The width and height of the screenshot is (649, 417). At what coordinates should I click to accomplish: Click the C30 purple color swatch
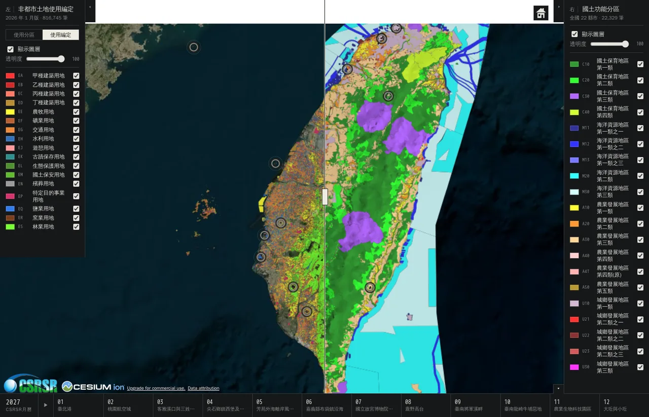(x=574, y=96)
